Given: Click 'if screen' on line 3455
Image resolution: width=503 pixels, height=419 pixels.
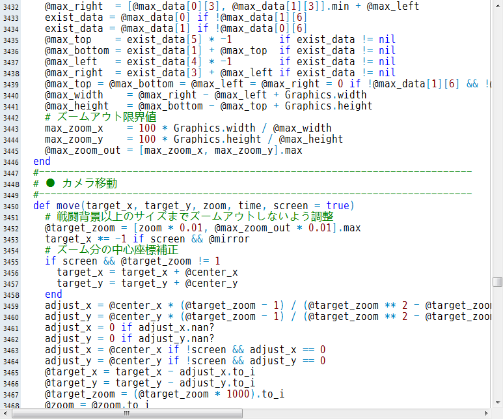Looking at the screenshot, I should click(71, 261).
